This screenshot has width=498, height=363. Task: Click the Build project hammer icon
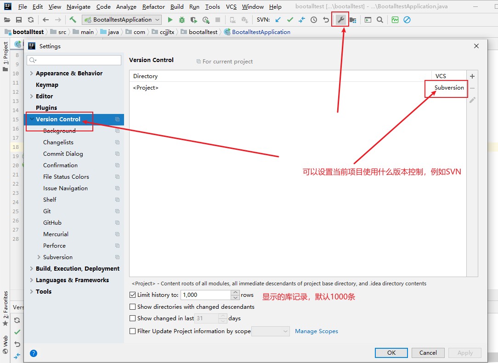click(73, 20)
